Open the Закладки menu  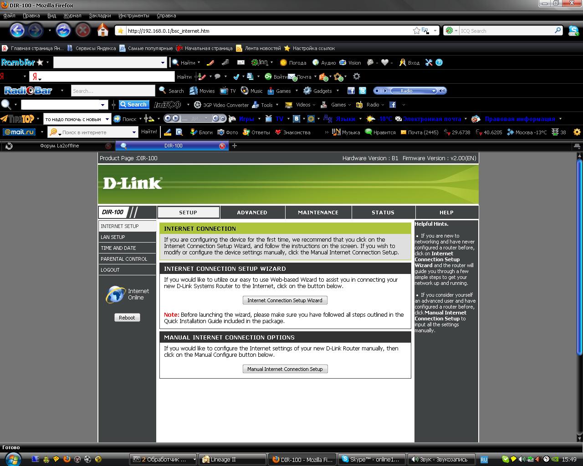coord(100,15)
